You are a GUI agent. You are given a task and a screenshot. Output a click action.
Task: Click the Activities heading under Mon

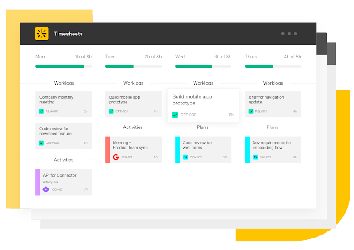click(x=64, y=160)
